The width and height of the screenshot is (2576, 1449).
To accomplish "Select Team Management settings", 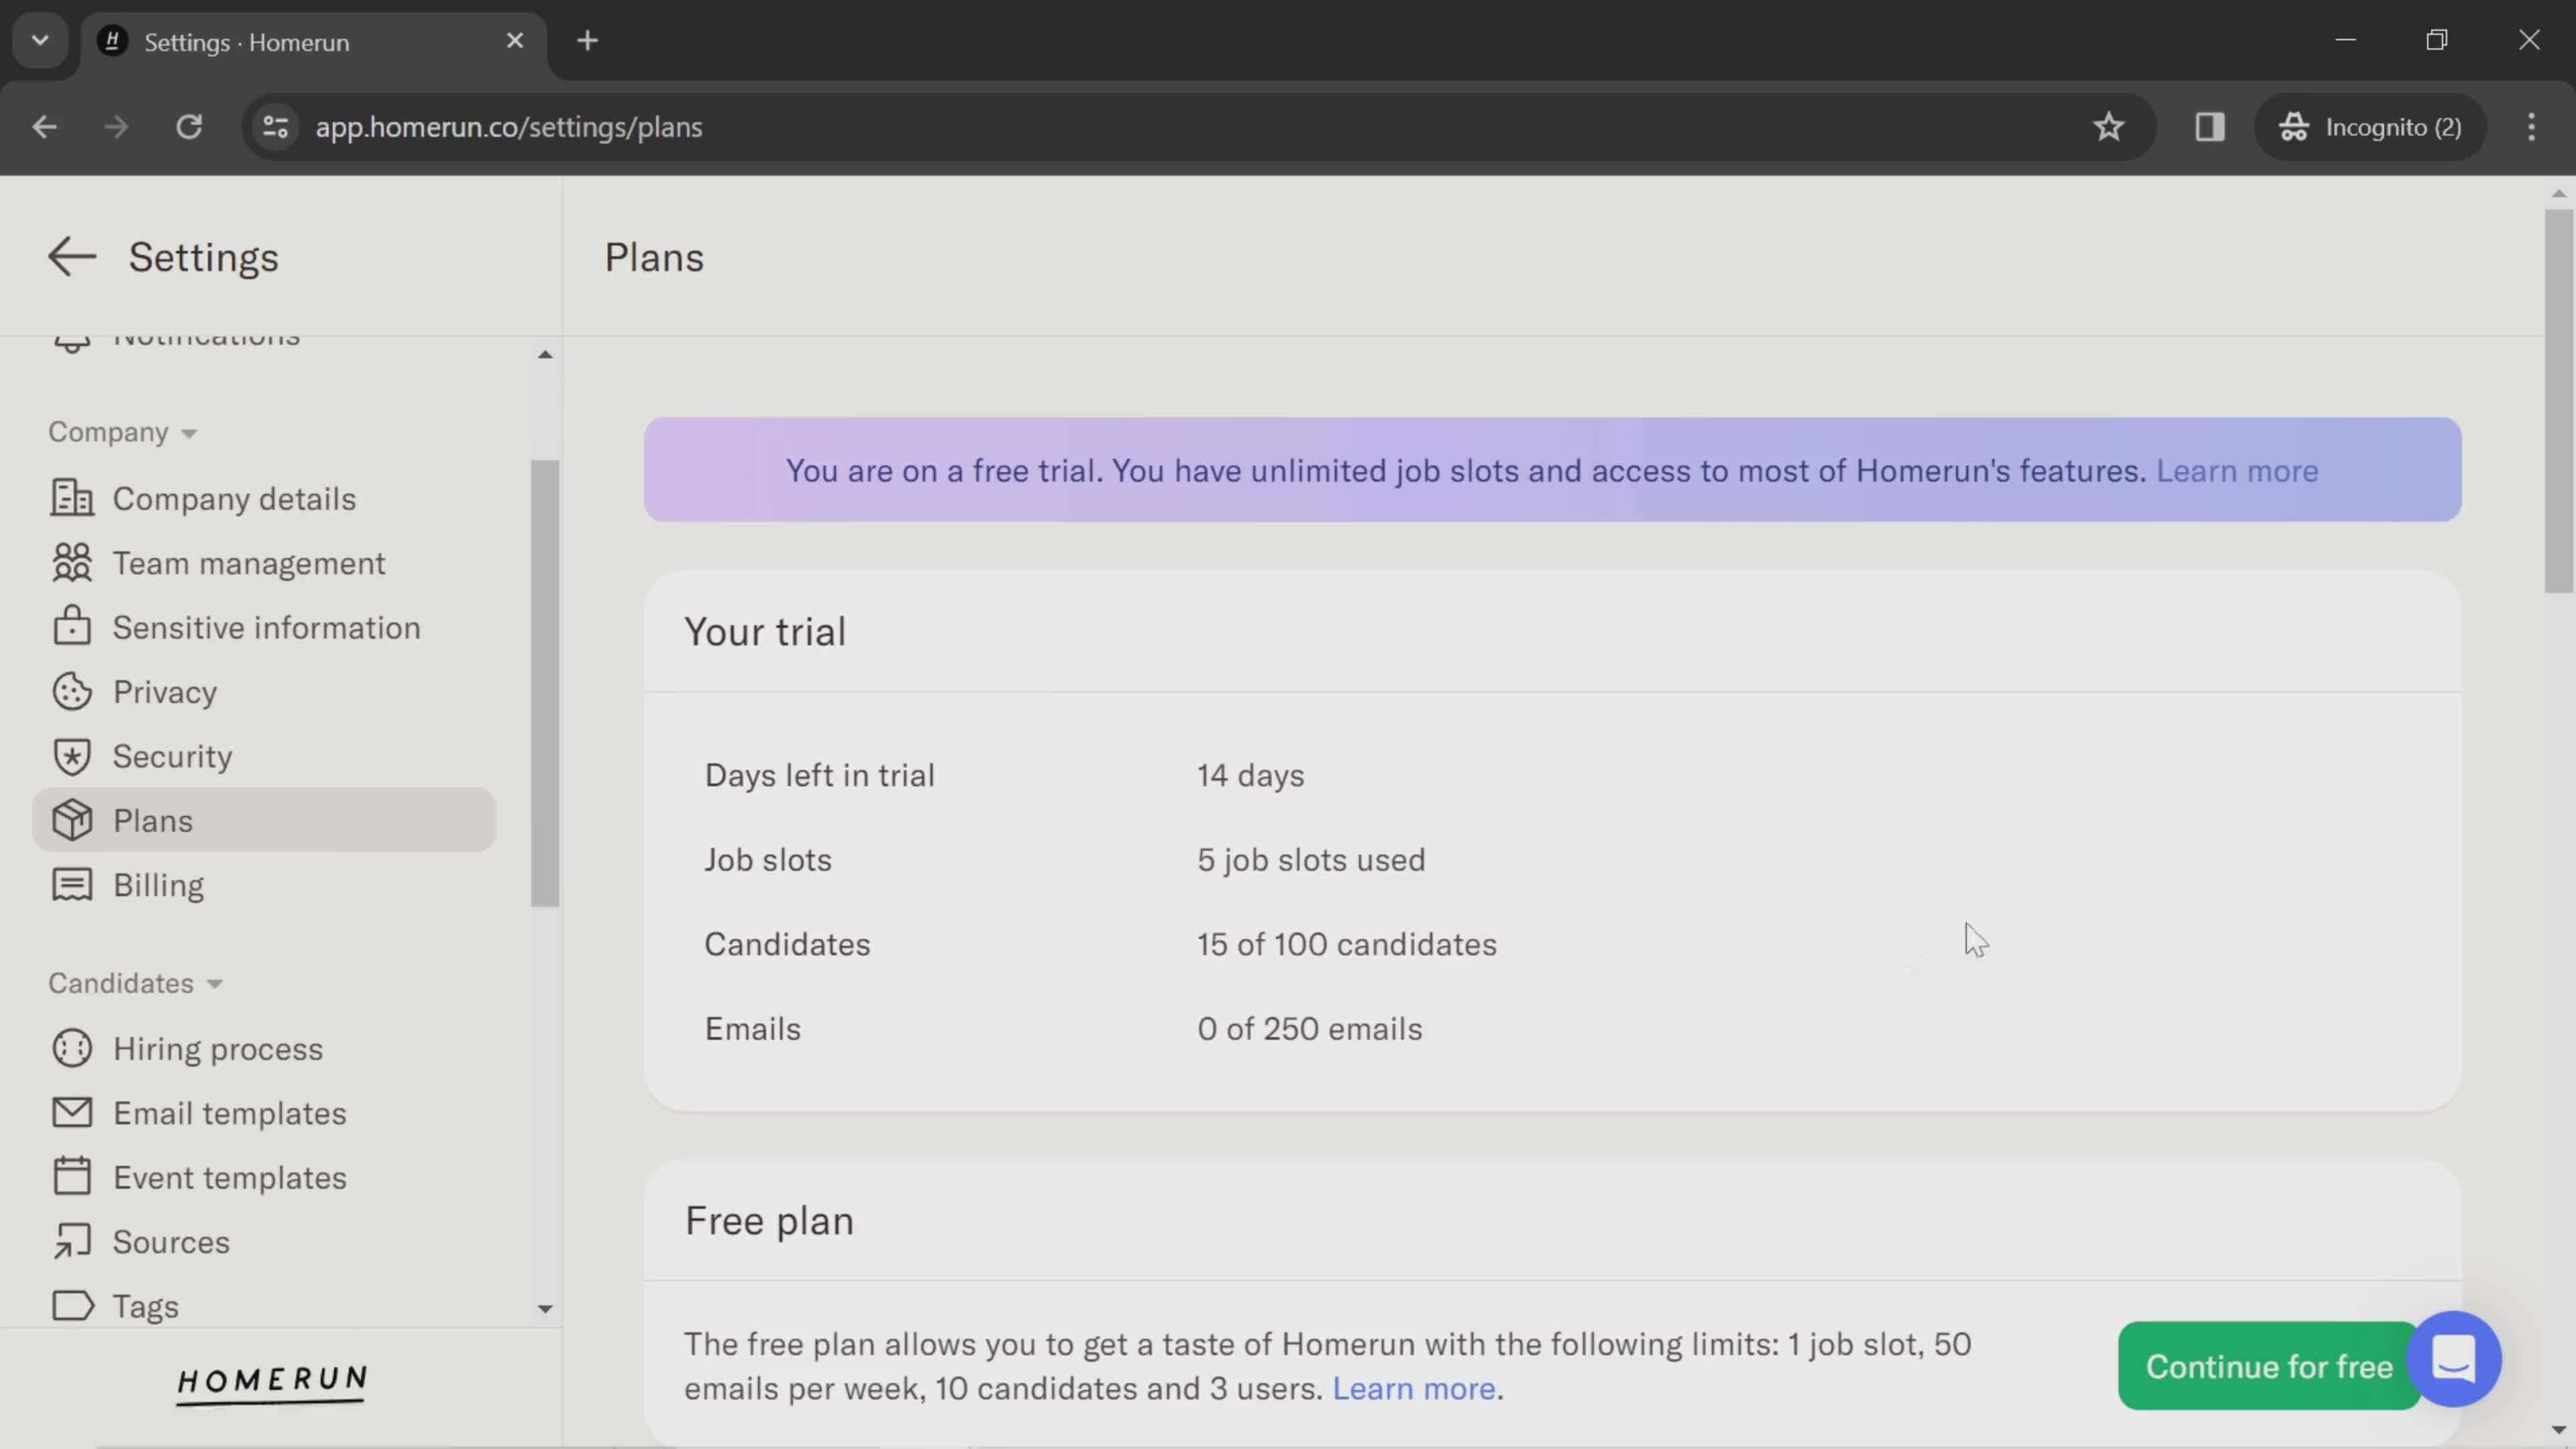I will pyautogui.click(x=248, y=563).
